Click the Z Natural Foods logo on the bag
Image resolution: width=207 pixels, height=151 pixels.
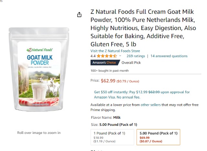(x=39, y=50)
